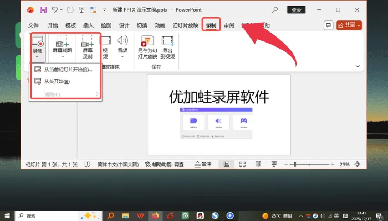
Task: Expand the 清除(C) submenu arrow
Action: click(x=97, y=94)
